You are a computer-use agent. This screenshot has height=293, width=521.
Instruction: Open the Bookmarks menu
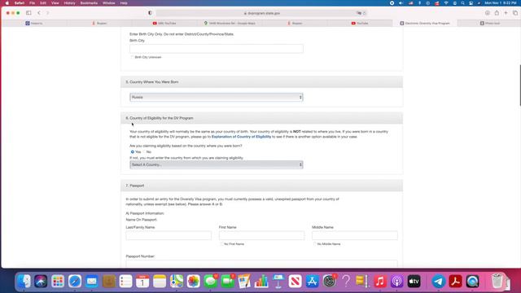tap(89, 3)
